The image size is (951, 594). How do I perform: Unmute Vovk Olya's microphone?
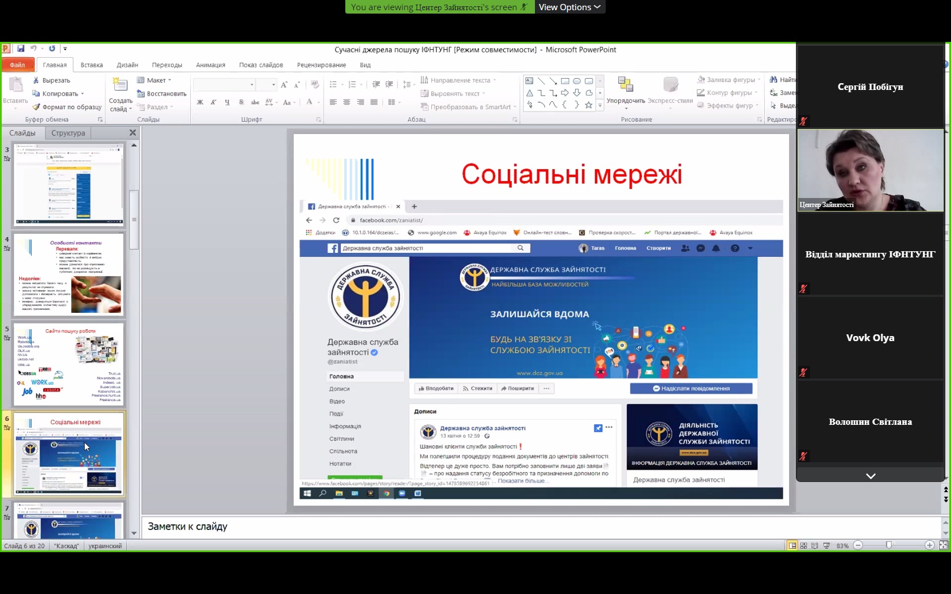[804, 372]
